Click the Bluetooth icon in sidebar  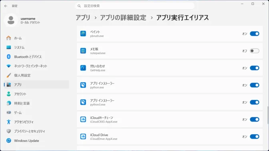tap(8, 57)
